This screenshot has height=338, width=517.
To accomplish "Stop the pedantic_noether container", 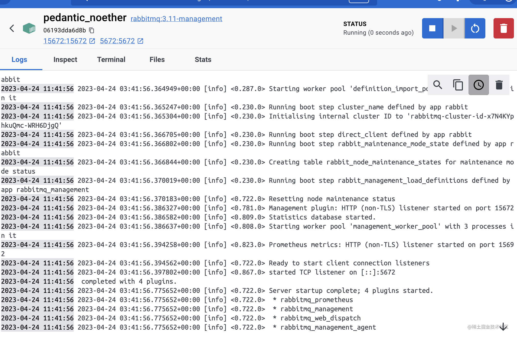I will [x=432, y=28].
